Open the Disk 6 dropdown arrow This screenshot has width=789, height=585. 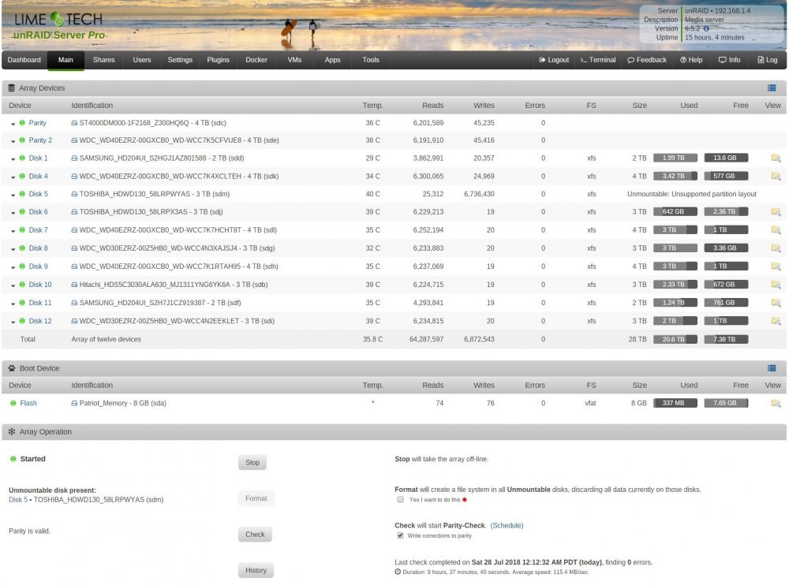[x=13, y=213]
